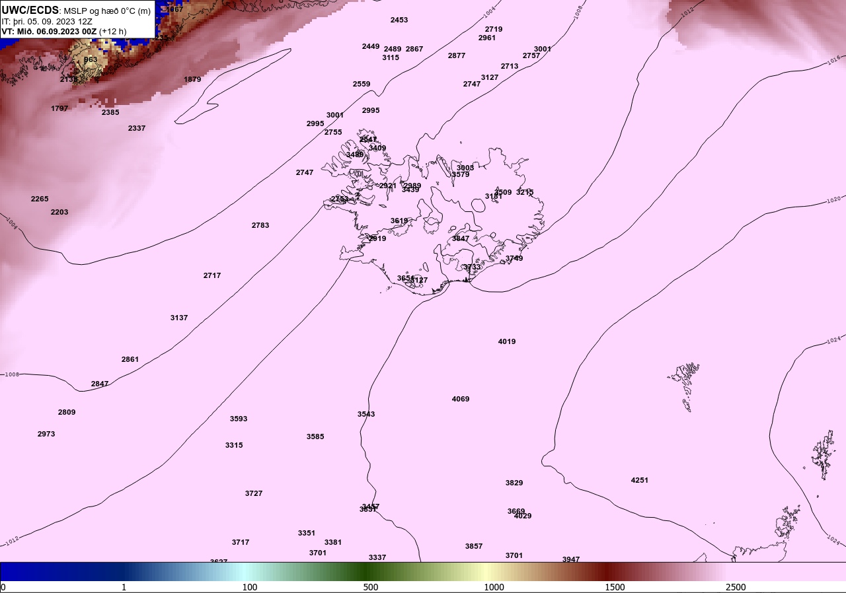Click the 3593 height value
846x593 pixels.
point(239,419)
